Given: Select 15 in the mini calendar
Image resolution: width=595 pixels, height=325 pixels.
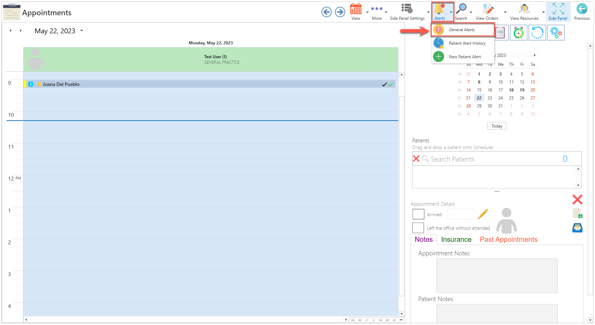Looking at the screenshot, I should pos(479,90).
